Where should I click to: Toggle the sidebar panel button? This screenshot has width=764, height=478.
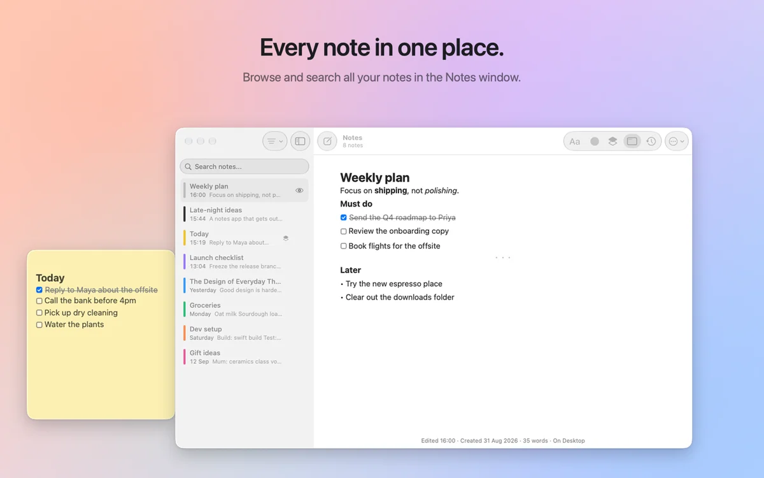[301, 141]
